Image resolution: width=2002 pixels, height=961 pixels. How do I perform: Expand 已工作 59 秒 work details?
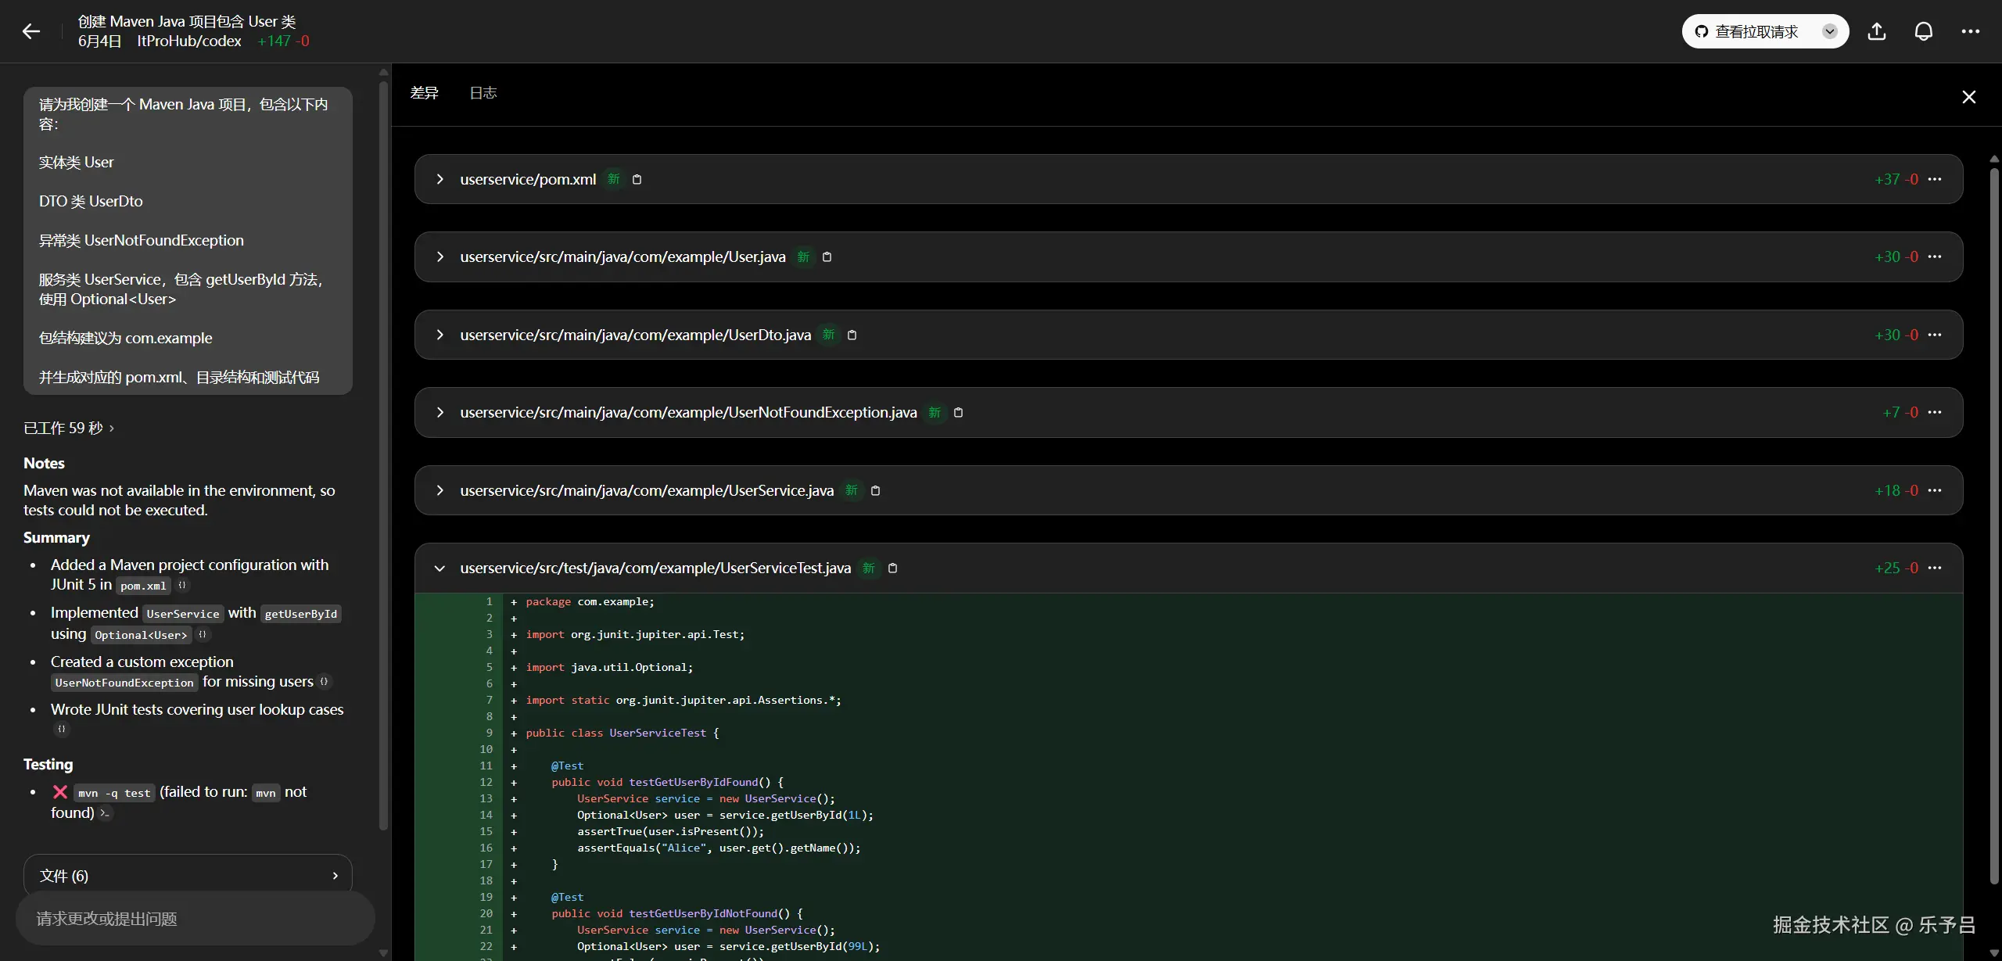pyautogui.click(x=69, y=428)
